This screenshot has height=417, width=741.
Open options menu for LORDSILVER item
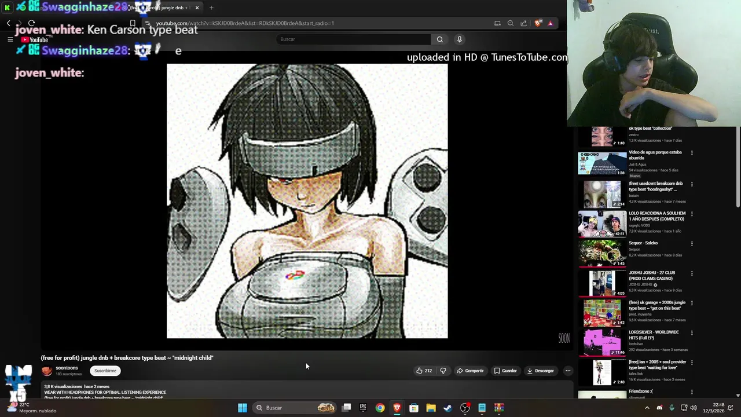(x=692, y=333)
